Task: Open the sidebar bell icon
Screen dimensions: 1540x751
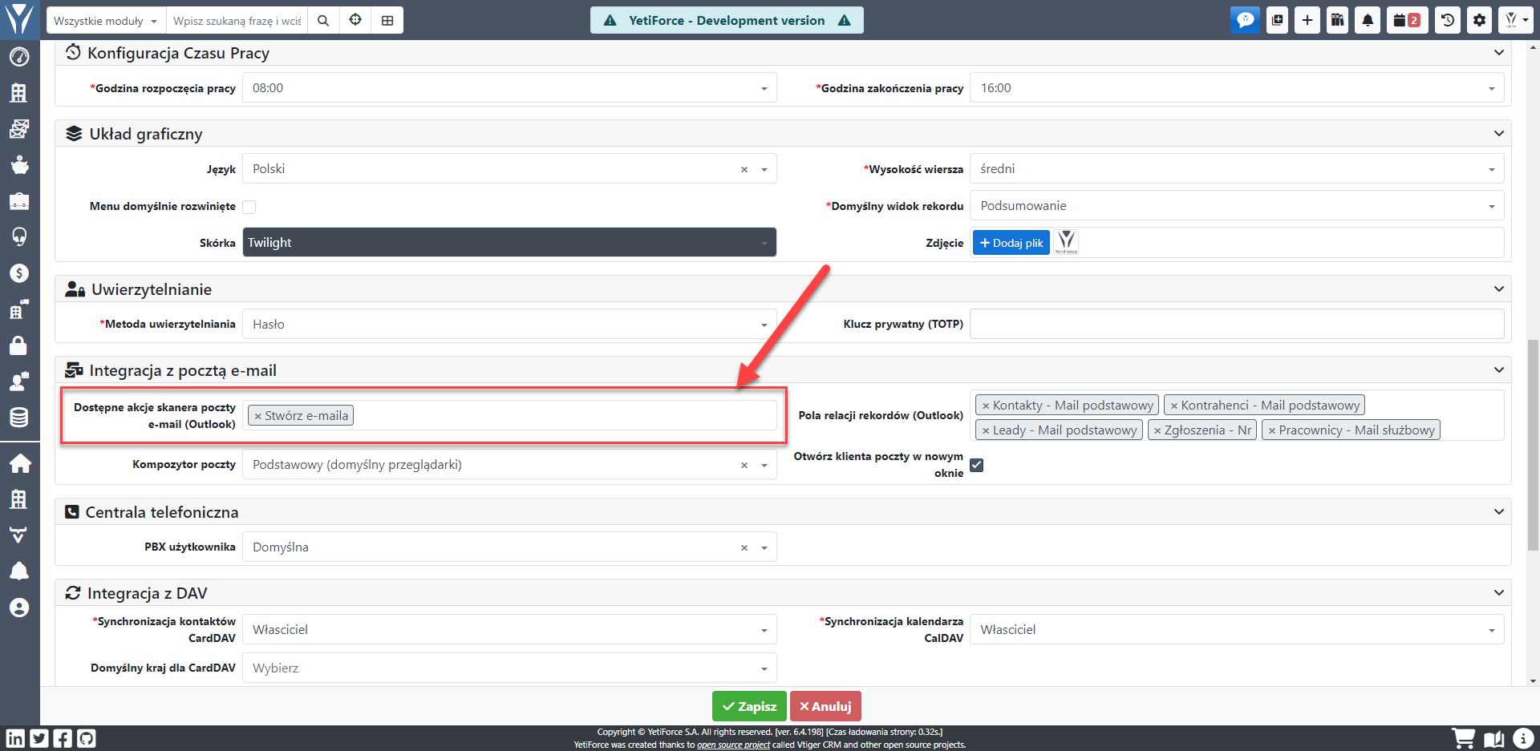Action: [x=19, y=571]
